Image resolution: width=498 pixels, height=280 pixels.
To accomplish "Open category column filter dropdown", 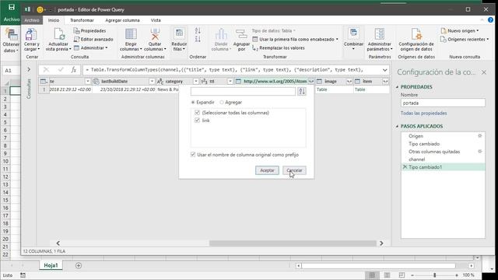I will coord(195,82).
